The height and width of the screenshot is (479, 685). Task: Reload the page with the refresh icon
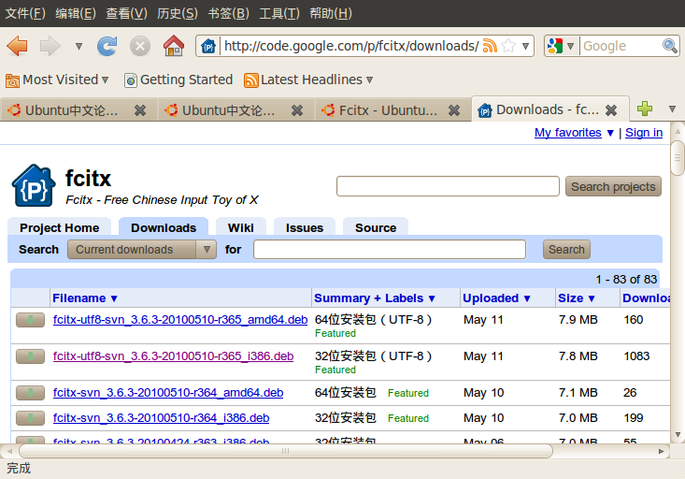click(x=107, y=46)
